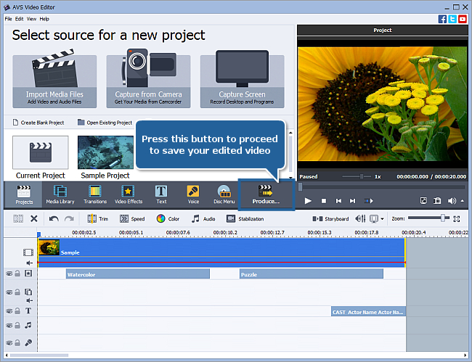This screenshot has width=472, height=362.
Task: Open the Stabilization tool
Action: point(245,218)
